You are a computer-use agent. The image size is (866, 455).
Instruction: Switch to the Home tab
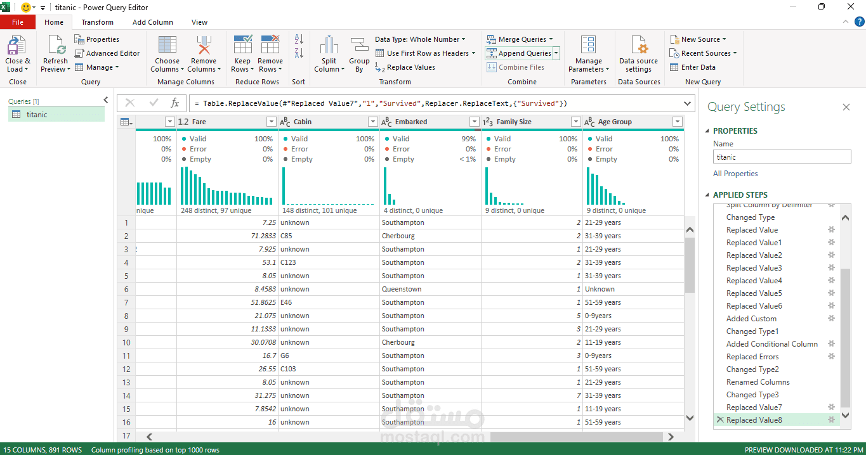[x=54, y=22]
